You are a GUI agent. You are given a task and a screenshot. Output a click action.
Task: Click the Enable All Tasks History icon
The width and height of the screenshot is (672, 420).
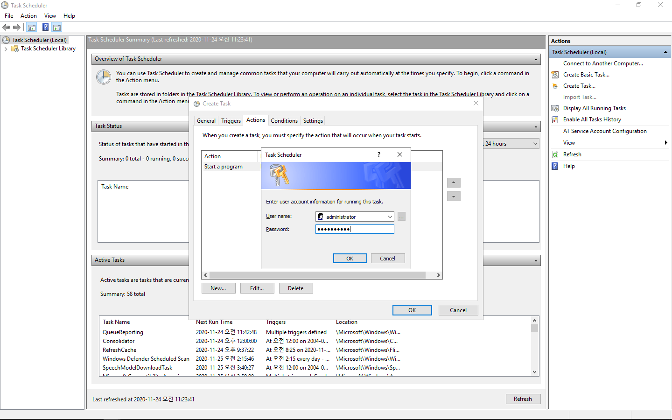(555, 119)
